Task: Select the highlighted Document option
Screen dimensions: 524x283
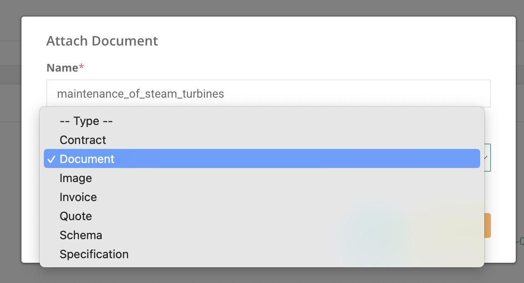Action: [87, 159]
